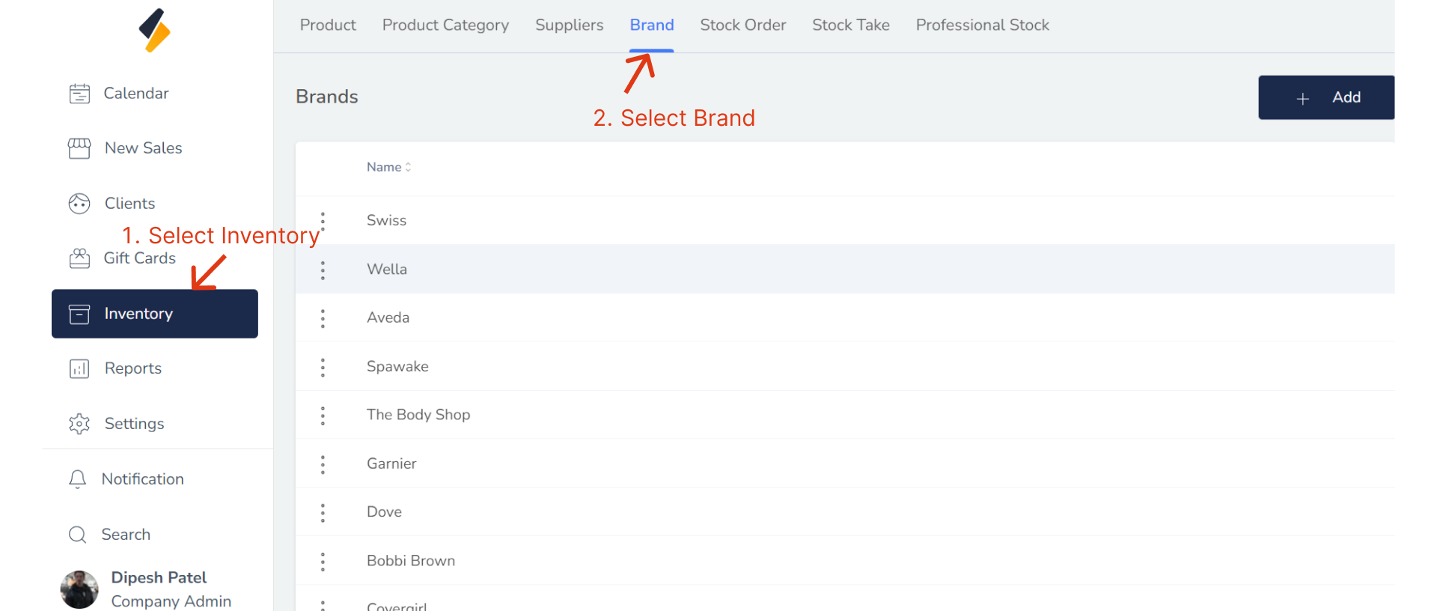The width and height of the screenshot is (1437, 611).
Task: Open row options for Aveda brand
Action: coord(323,318)
